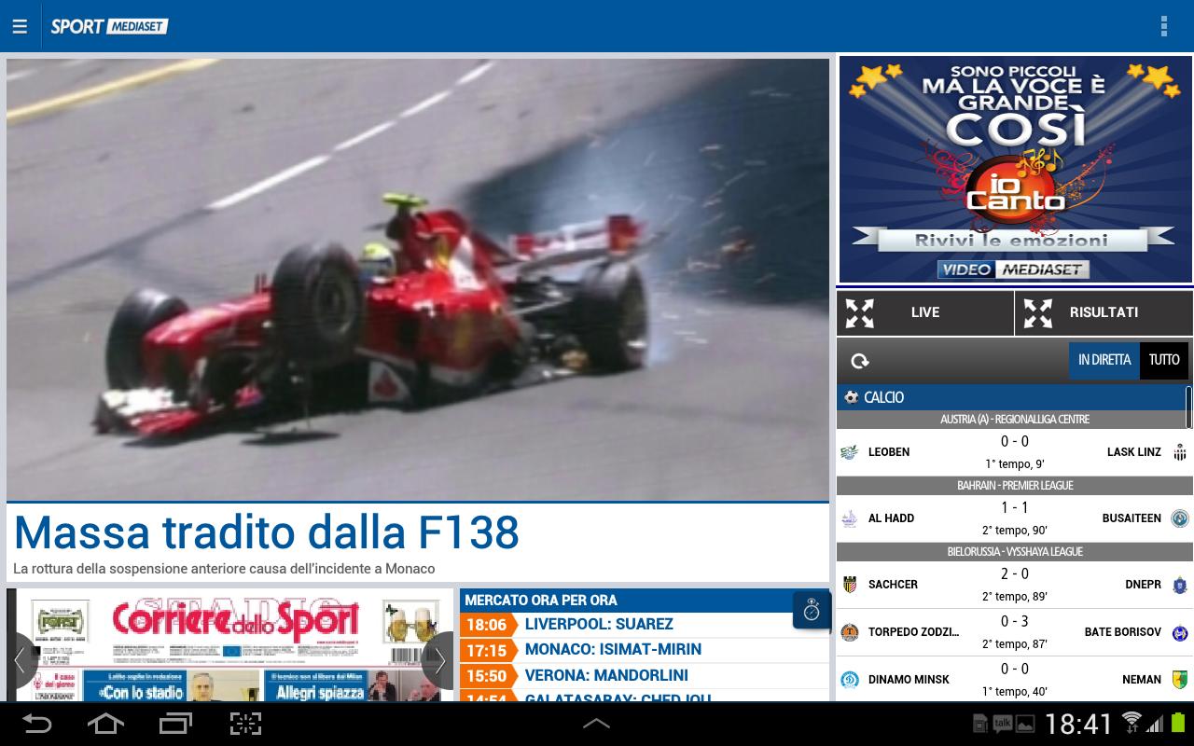Tap the fullscreen arrows icon beside RISULTATI

pos(1038,312)
